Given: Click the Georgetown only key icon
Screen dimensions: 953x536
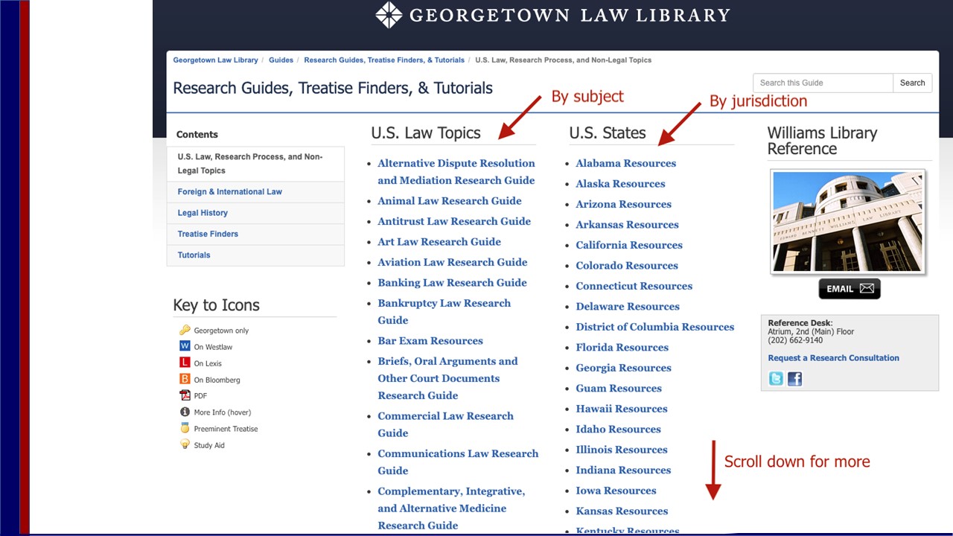Looking at the screenshot, I should tap(185, 330).
